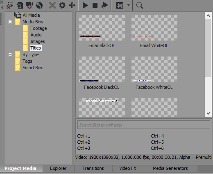Open the Audio bin
The width and height of the screenshot is (213, 174).
pyautogui.click(x=36, y=35)
